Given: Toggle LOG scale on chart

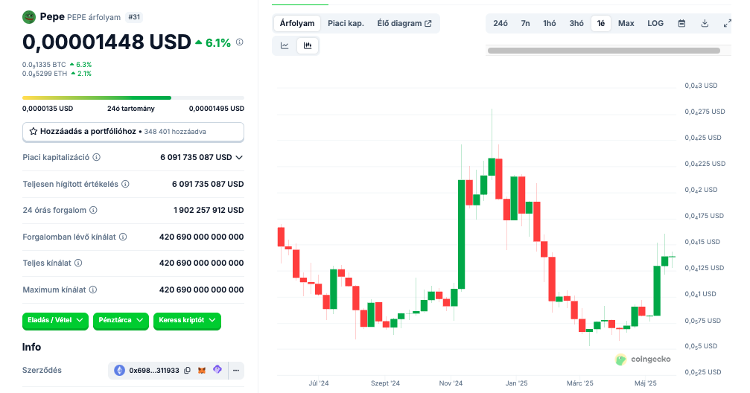Looking at the screenshot, I should (655, 23).
